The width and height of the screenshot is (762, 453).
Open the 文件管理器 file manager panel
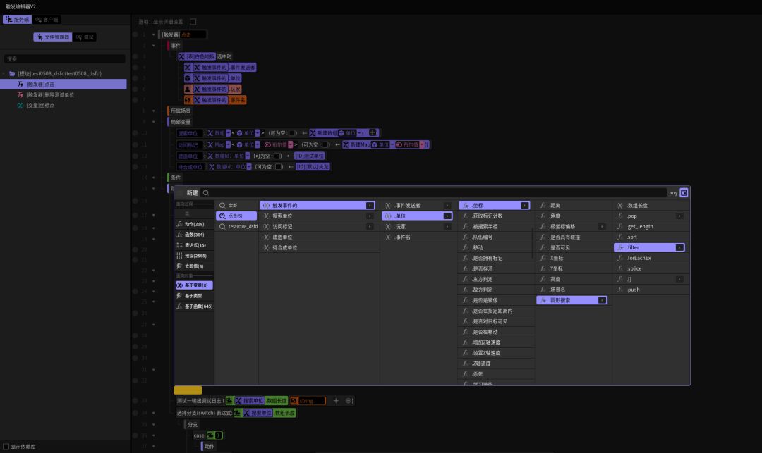52,37
